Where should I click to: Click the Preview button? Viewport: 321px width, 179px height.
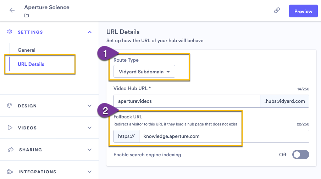[x=303, y=11]
